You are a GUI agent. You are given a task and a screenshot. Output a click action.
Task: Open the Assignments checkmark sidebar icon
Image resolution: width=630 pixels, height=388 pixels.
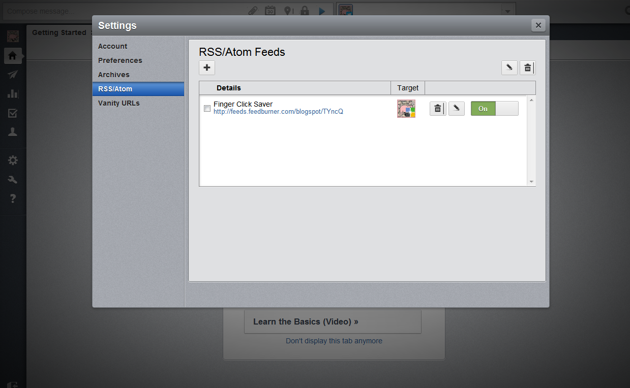13,113
